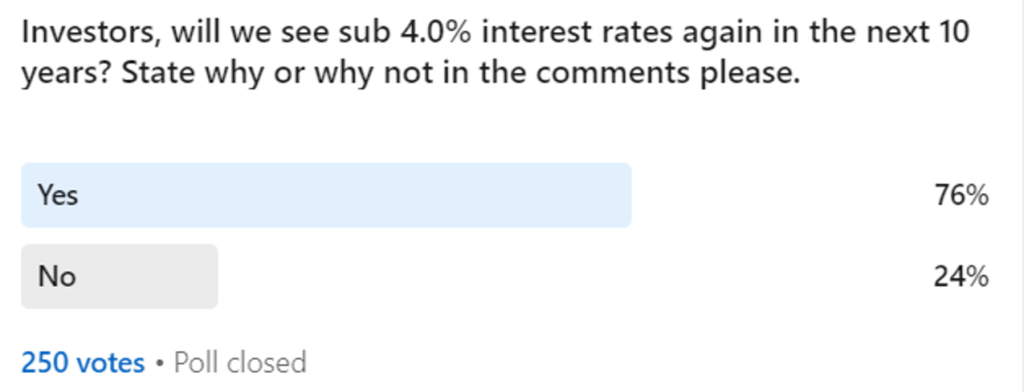Click the number "250" in the vote count
Image resolution: width=1024 pixels, height=392 pixels.
(x=45, y=363)
